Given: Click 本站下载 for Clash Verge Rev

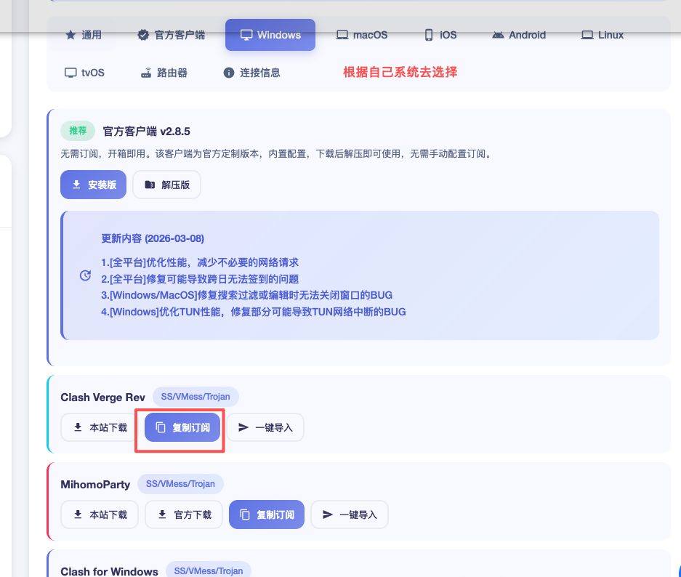Looking at the screenshot, I should (100, 427).
